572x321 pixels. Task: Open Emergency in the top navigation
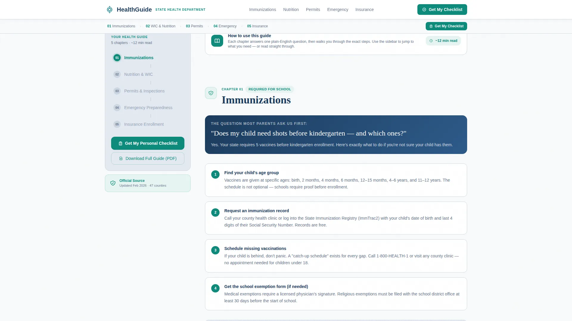tap(338, 10)
